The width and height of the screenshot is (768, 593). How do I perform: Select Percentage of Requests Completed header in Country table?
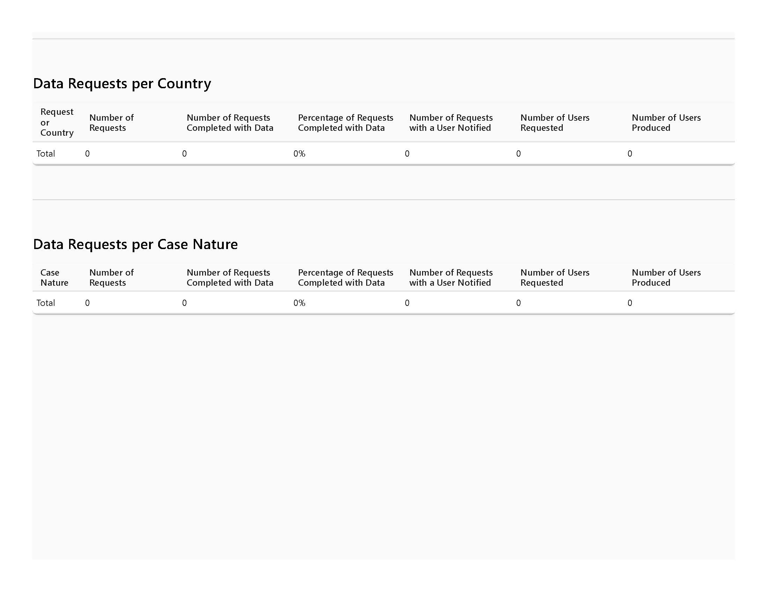[x=345, y=122]
